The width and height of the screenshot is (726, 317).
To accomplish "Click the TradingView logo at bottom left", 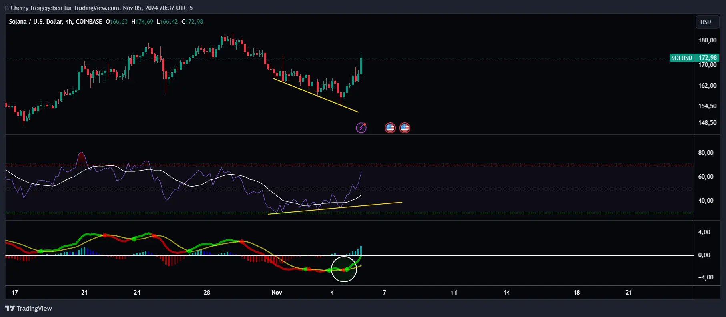I will (28, 308).
